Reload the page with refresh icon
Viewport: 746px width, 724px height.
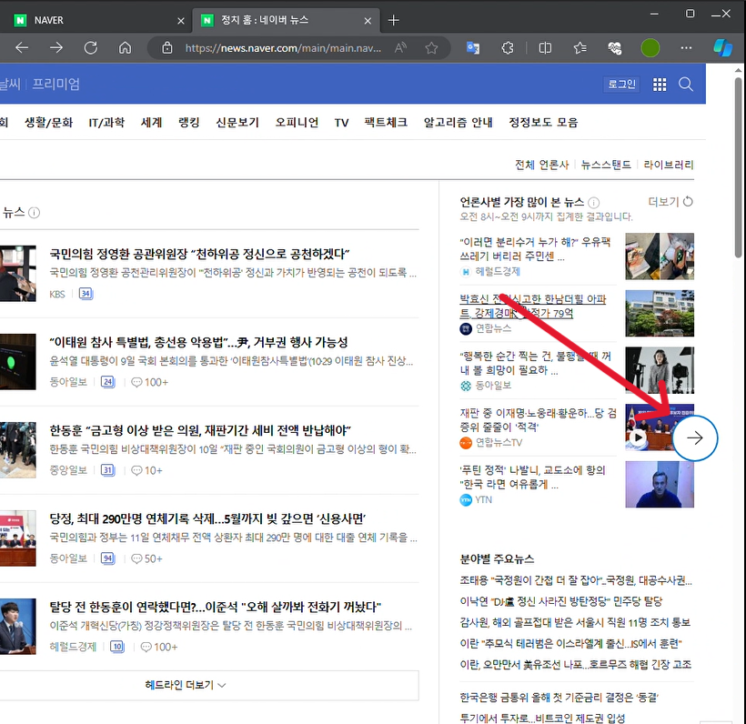[x=90, y=47]
